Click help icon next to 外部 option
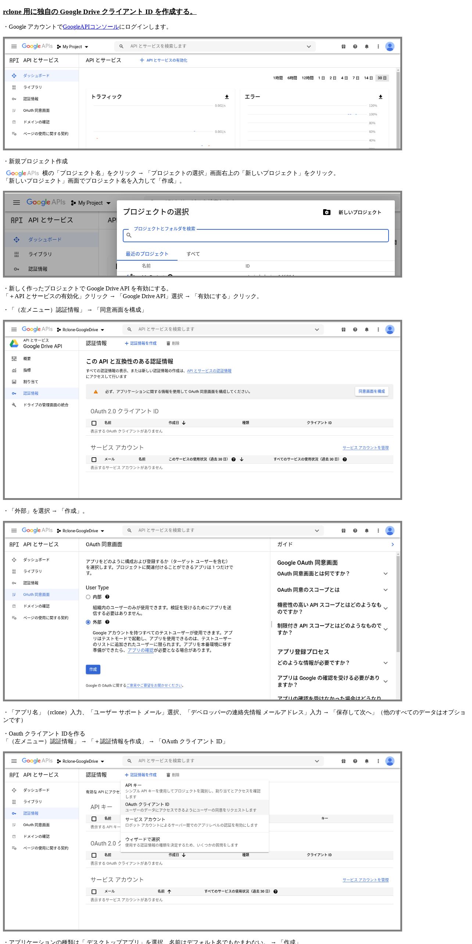The image size is (472, 944). (107, 622)
